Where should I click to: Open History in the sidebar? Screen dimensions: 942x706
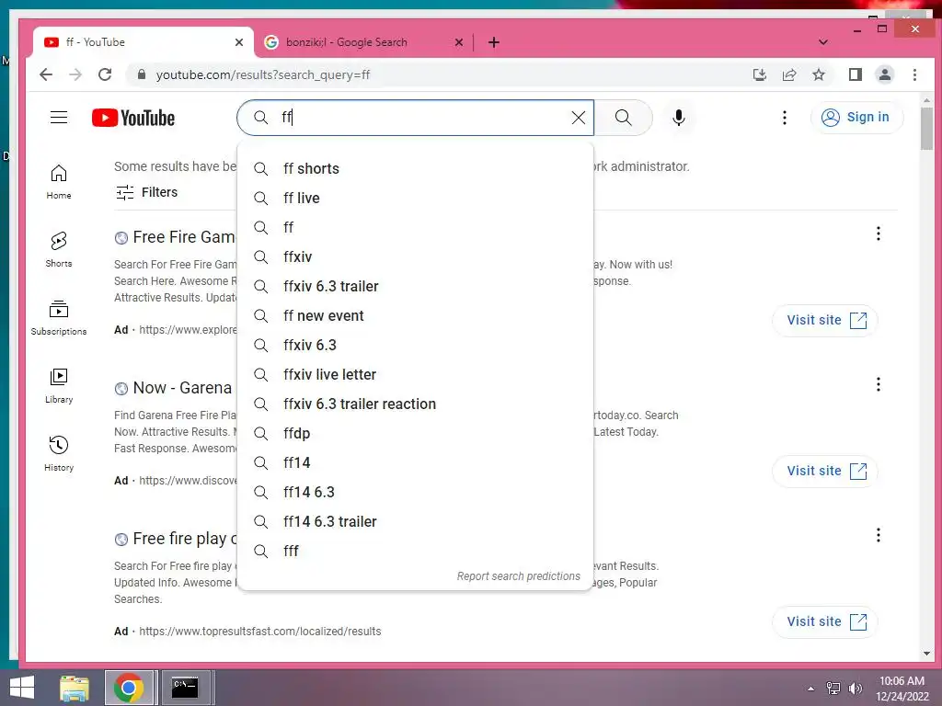click(59, 453)
